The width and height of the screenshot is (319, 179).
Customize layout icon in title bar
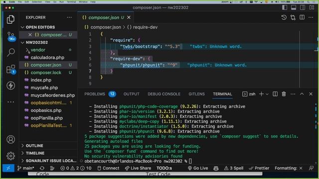312,7
